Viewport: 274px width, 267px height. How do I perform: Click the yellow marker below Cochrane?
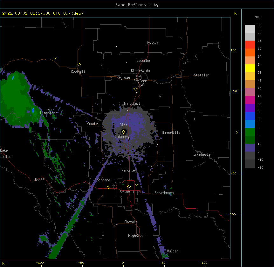[x=108, y=187]
